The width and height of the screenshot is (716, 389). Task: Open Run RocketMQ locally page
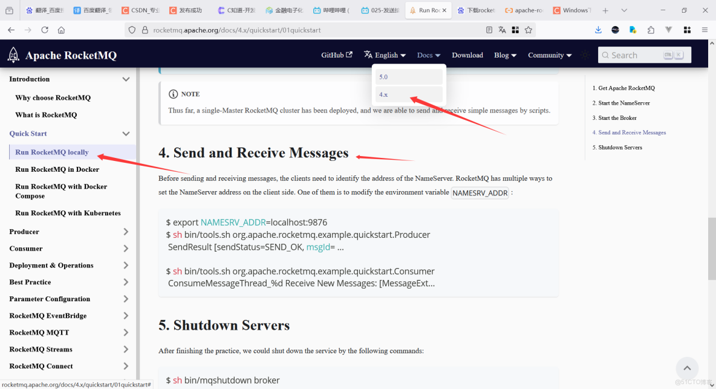pyautogui.click(x=52, y=152)
